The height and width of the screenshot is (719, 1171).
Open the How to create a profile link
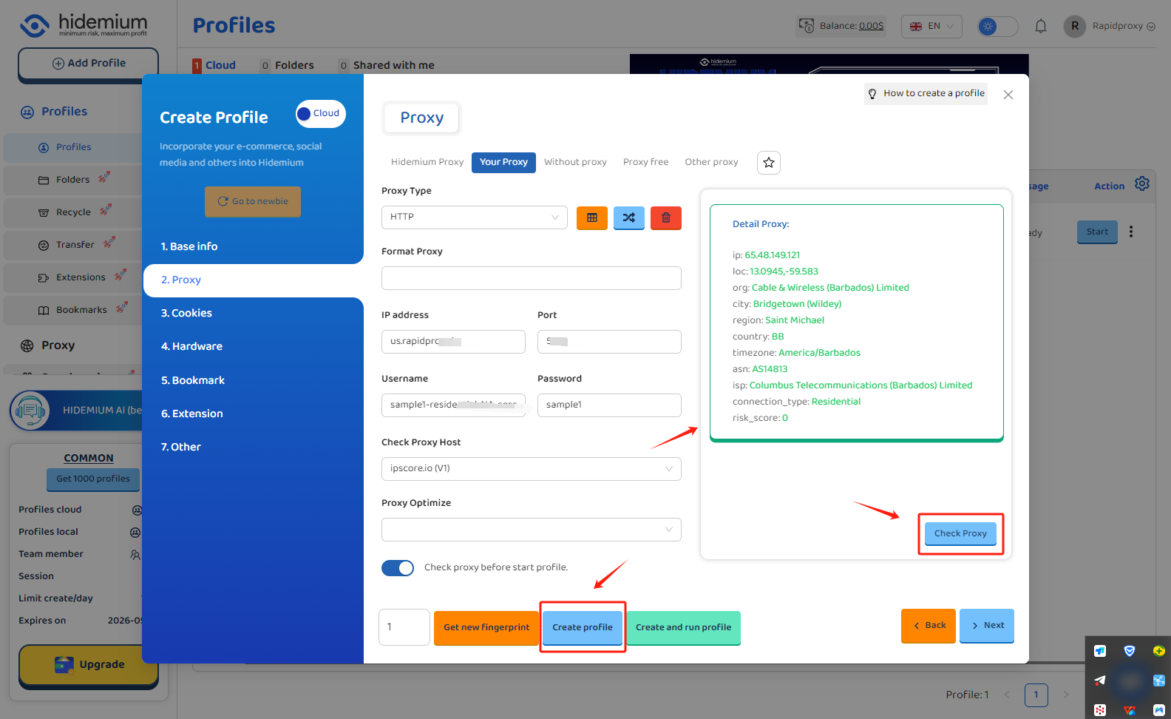tap(926, 93)
